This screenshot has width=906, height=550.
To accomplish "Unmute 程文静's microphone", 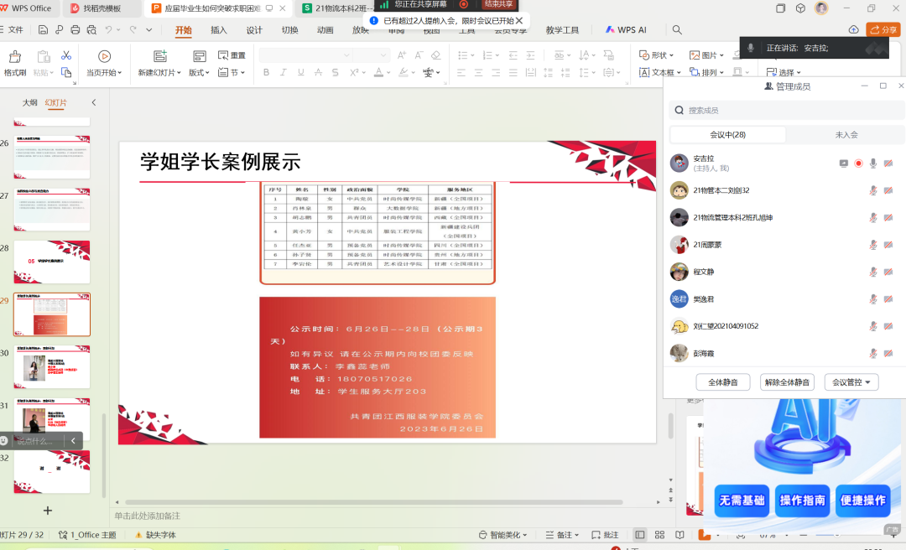I will [873, 272].
